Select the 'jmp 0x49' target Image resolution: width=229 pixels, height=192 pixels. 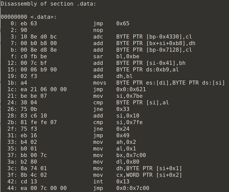(x=123, y=136)
